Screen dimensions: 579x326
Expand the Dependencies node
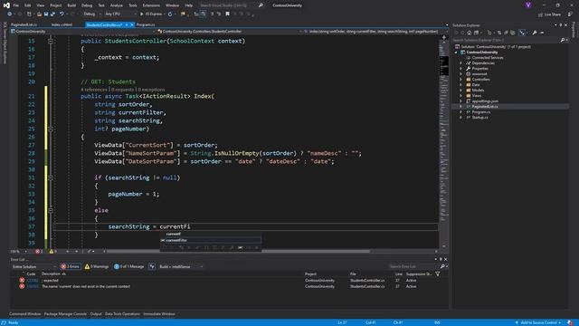coord(460,63)
